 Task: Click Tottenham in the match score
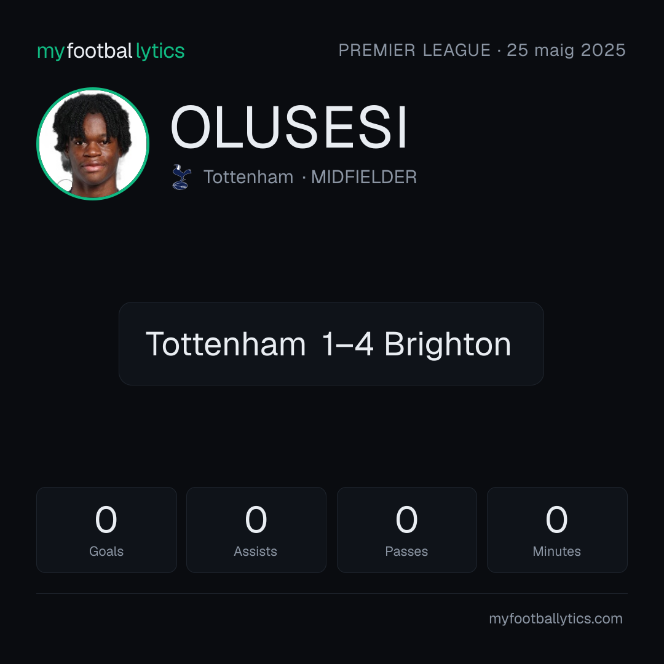tap(226, 344)
